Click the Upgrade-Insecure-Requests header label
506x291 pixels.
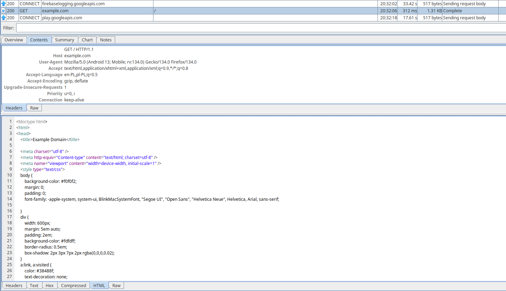pos(33,87)
